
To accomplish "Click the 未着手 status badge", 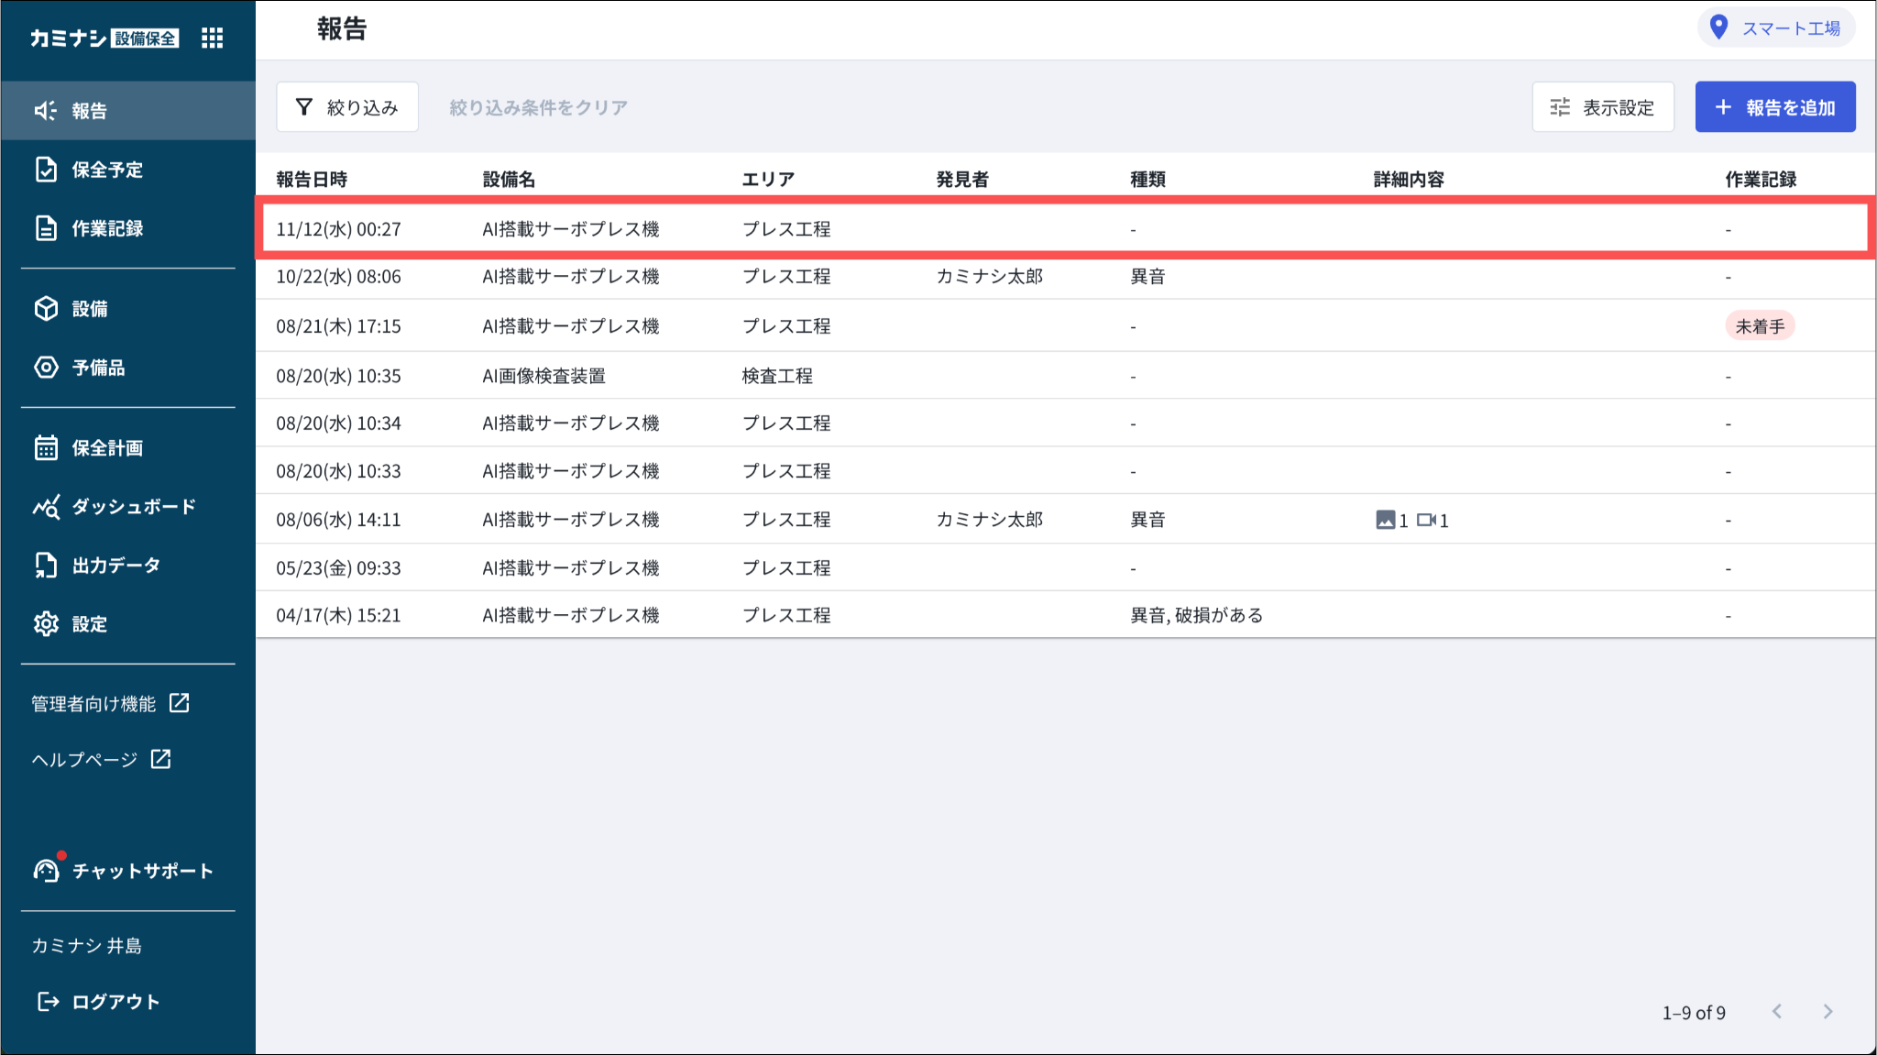I will click(x=1760, y=326).
